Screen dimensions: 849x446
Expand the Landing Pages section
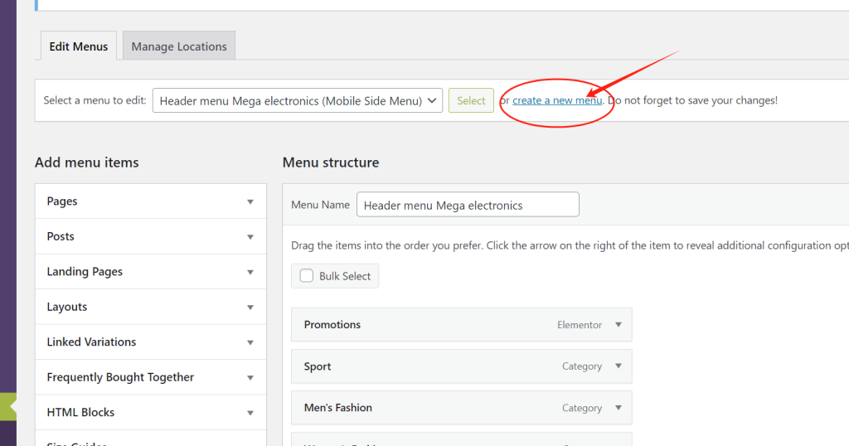150,272
